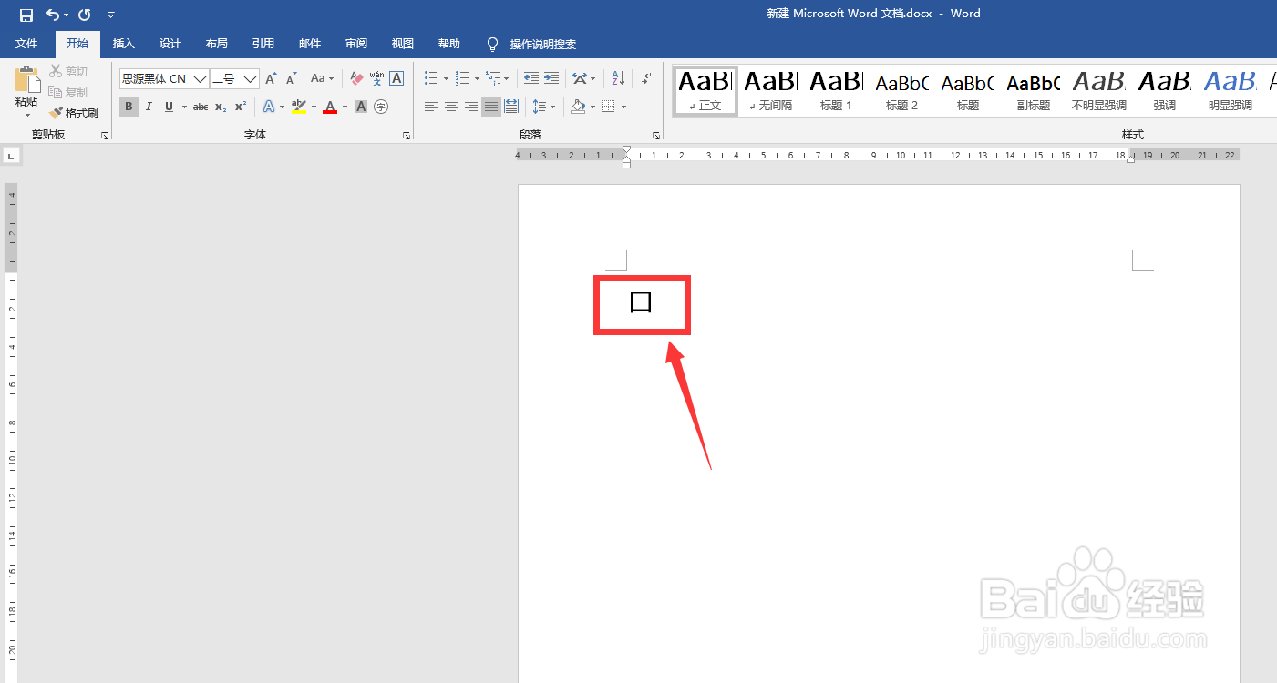
Task: Open the highlight color dropdown arrow
Action: click(314, 107)
